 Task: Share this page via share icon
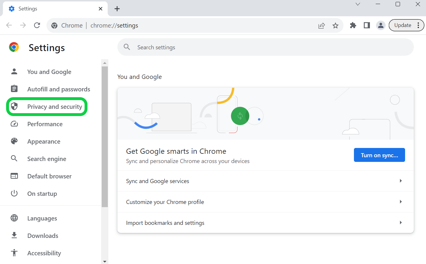click(321, 26)
